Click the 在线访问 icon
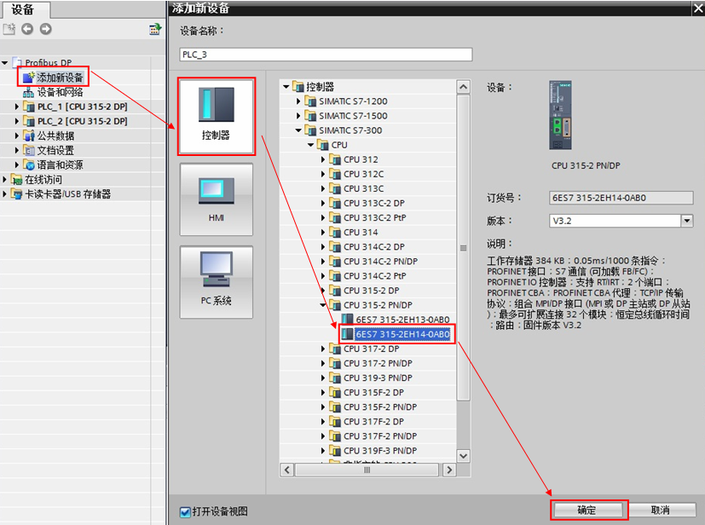 17,179
